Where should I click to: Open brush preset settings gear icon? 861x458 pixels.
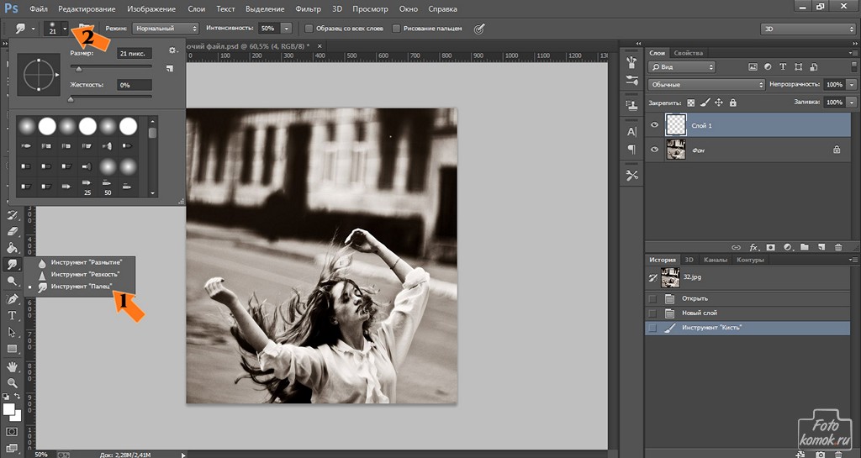pyautogui.click(x=172, y=51)
